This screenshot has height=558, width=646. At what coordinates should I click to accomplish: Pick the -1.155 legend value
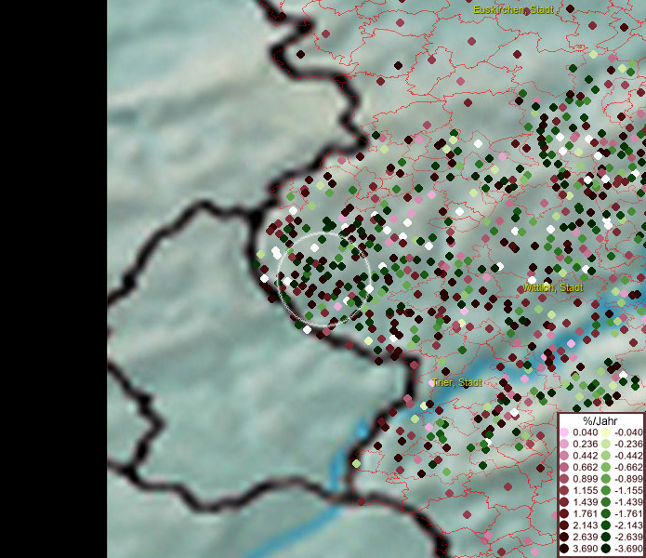coord(628,490)
